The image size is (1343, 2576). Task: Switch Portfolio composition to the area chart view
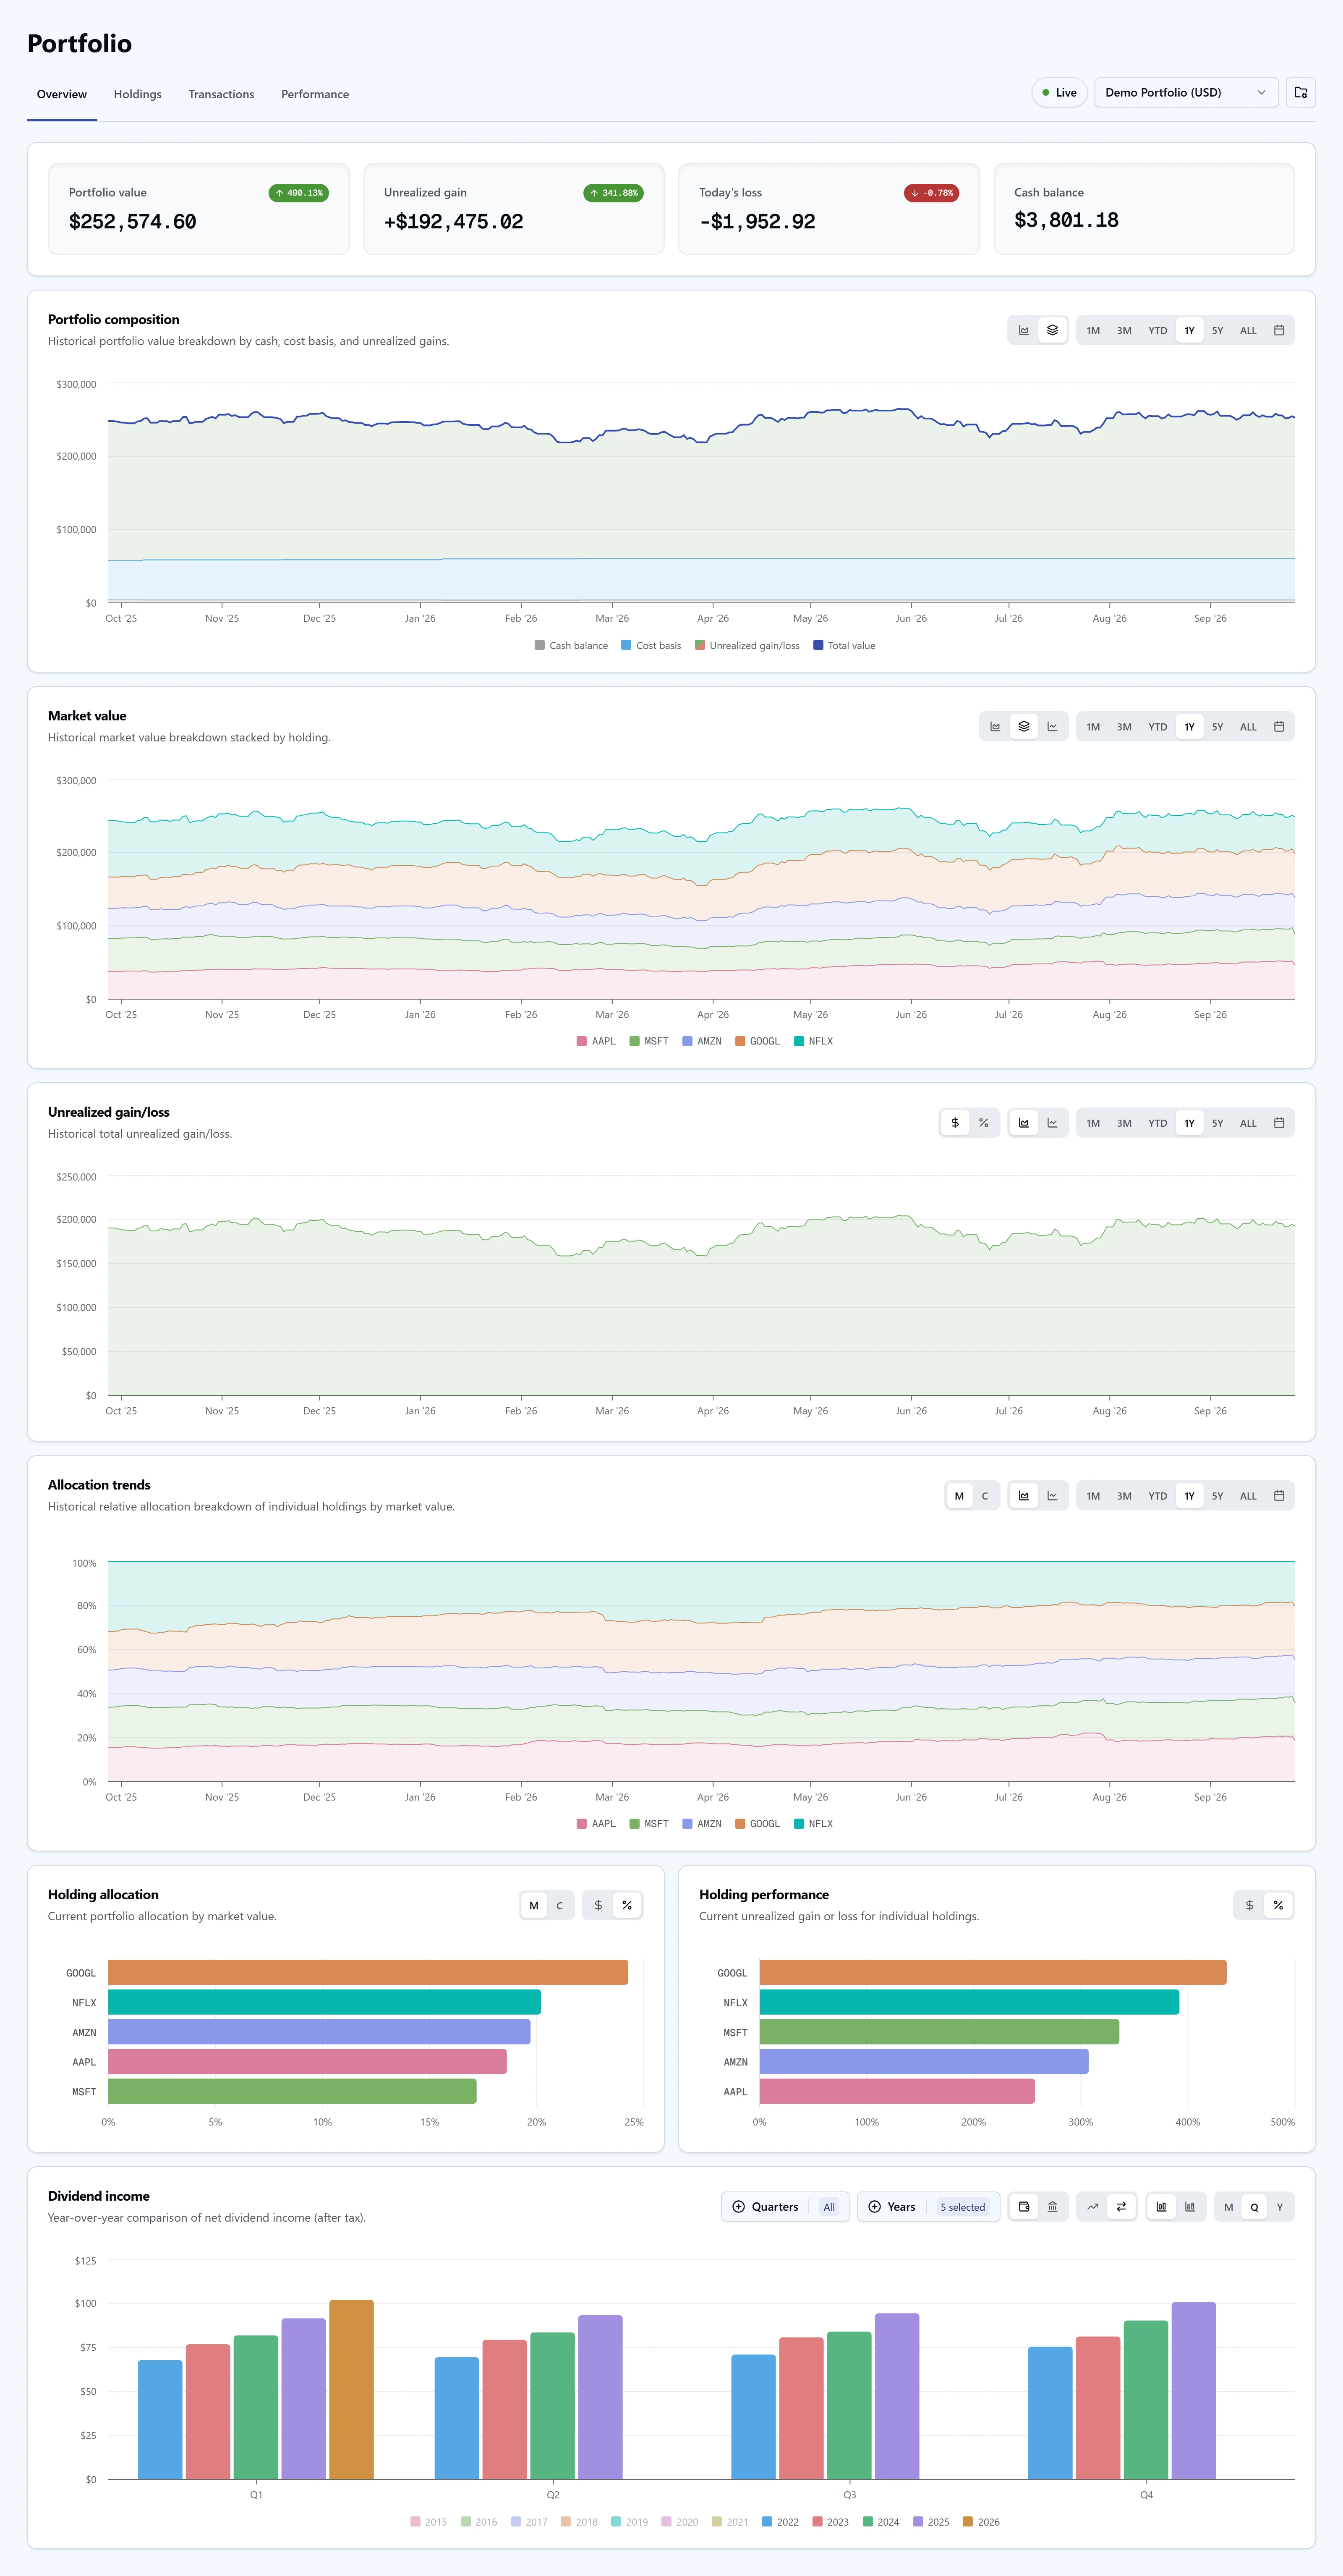click(1024, 330)
